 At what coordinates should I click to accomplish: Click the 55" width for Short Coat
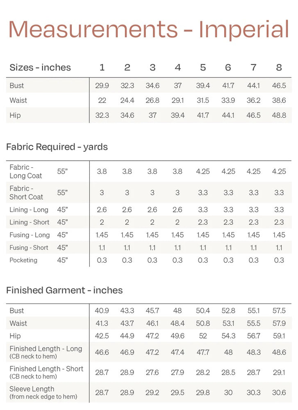point(62,193)
